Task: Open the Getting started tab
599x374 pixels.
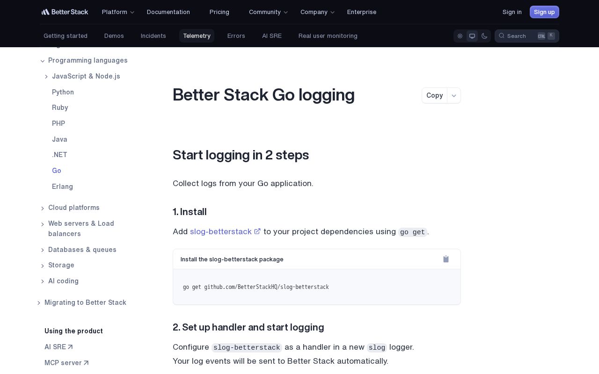Action: 66,36
